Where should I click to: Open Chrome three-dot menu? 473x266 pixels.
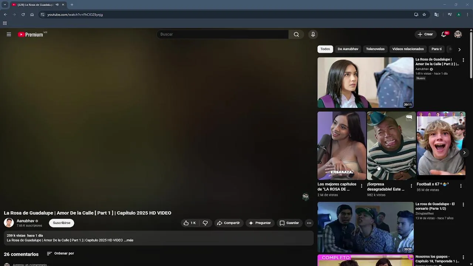467,14
